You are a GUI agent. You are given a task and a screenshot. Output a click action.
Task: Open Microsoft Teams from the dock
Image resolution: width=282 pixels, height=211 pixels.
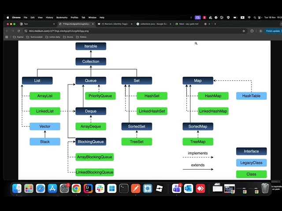(177, 189)
